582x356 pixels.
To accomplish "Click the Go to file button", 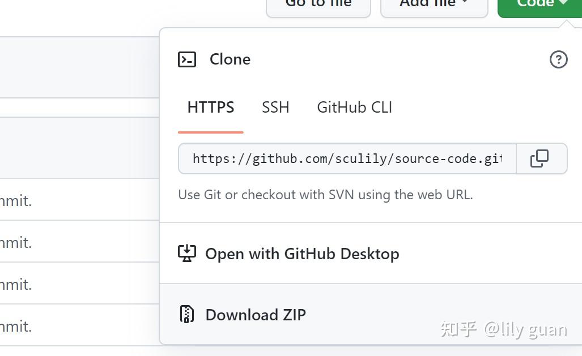I will pos(318,5).
